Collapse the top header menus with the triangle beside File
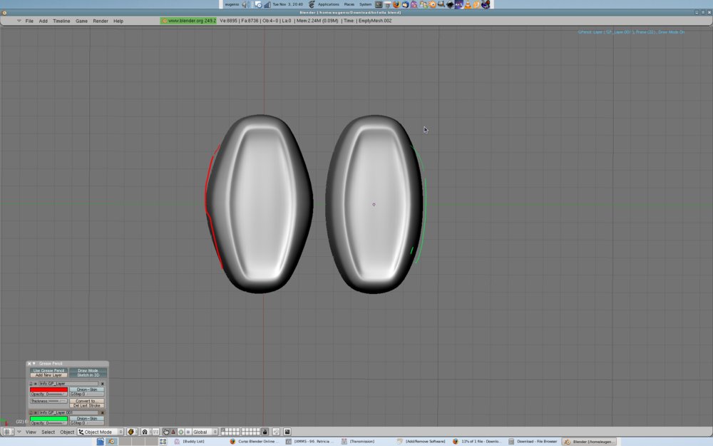This screenshot has height=446, width=713. [x=19, y=21]
